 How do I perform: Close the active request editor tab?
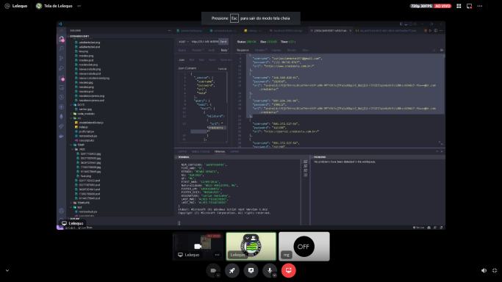click(351, 31)
